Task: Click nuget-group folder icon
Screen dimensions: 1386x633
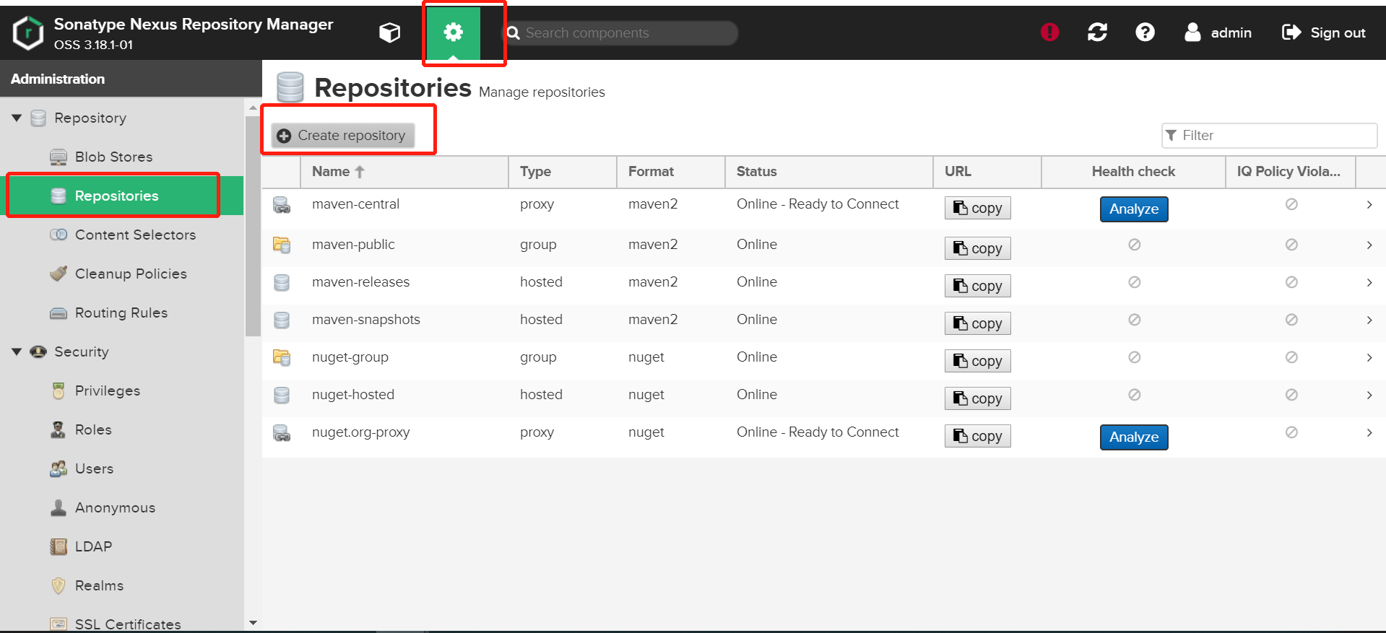Action: click(x=282, y=357)
